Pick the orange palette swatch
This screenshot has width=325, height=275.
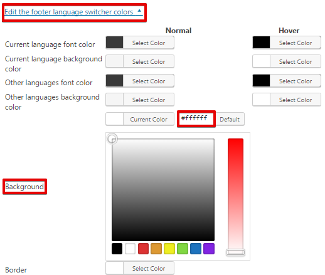156,249
